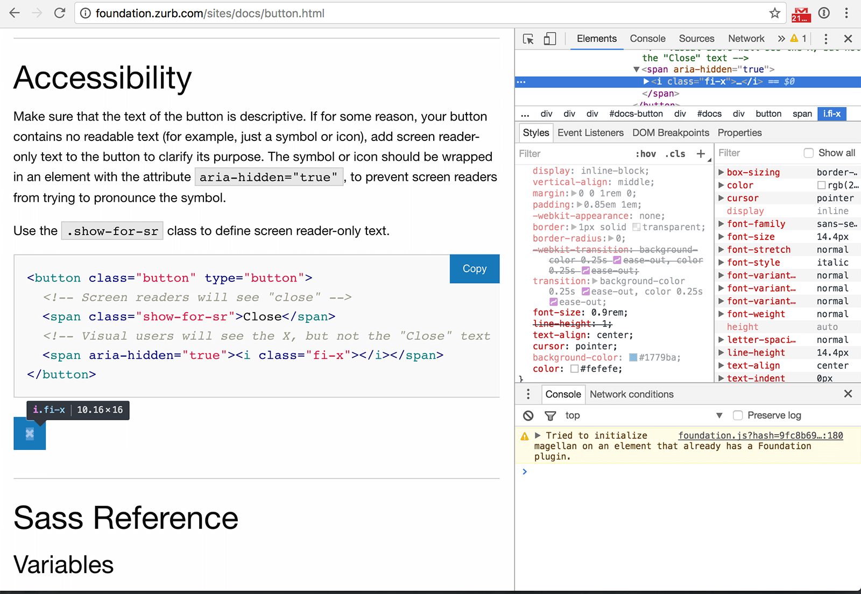Image resolution: width=861 pixels, height=594 pixels.
Task: Select i.fi-x in DOM breadcrumb
Action: tap(832, 114)
